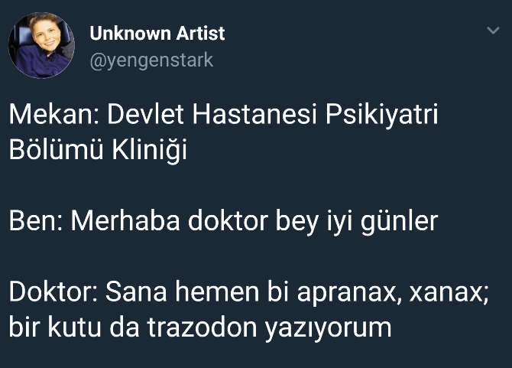This screenshot has width=512, height=368.
Task: Click the Unknown Artist display name
Action: pos(157,34)
